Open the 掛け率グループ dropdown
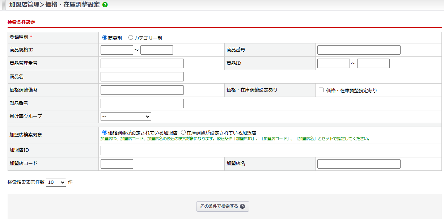444x220 pixels. 126,117
